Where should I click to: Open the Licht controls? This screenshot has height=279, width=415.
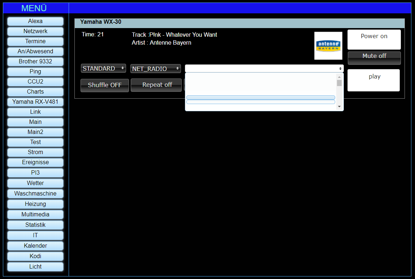click(35, 267)
